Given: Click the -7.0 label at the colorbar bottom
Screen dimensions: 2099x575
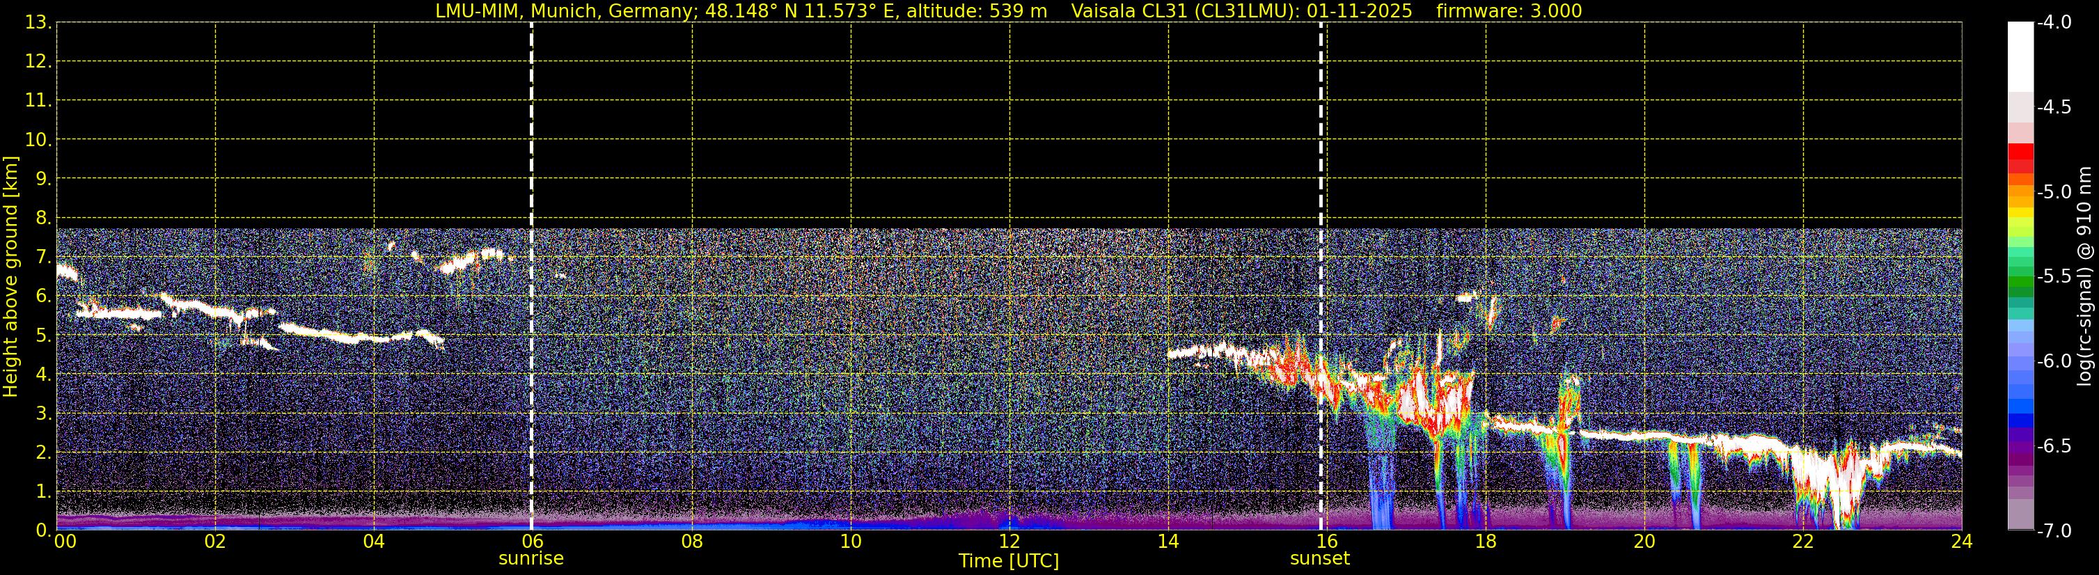Looking at the screenshot, I should coord(2053,531).
